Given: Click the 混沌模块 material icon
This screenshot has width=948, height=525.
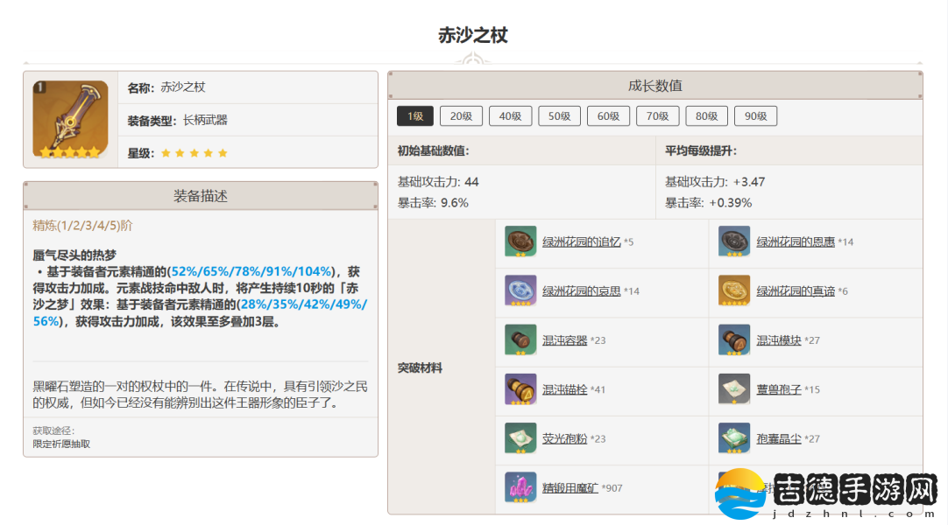Looking at the screenshot, I should click(x=734, y=340).
